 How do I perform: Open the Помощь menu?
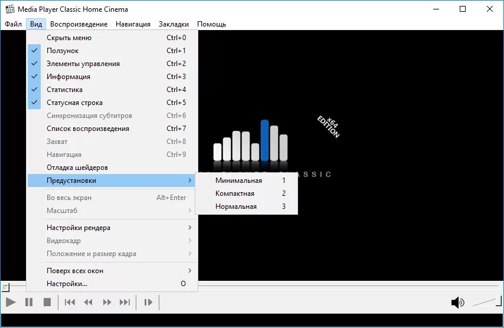(x=211, y=24)
